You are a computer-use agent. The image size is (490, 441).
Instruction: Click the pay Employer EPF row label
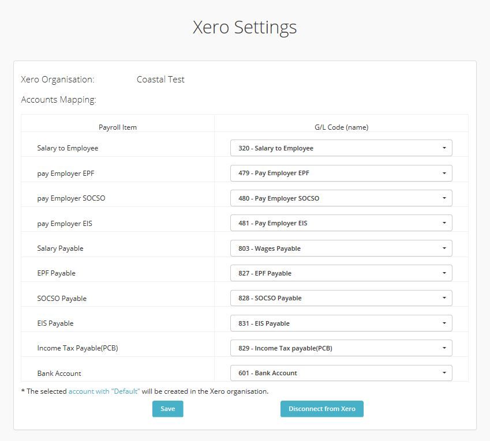(66, 174)
